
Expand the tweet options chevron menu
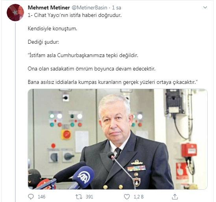click(205, 7)
